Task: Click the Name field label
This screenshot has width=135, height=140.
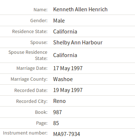Action: click(40, 10)
